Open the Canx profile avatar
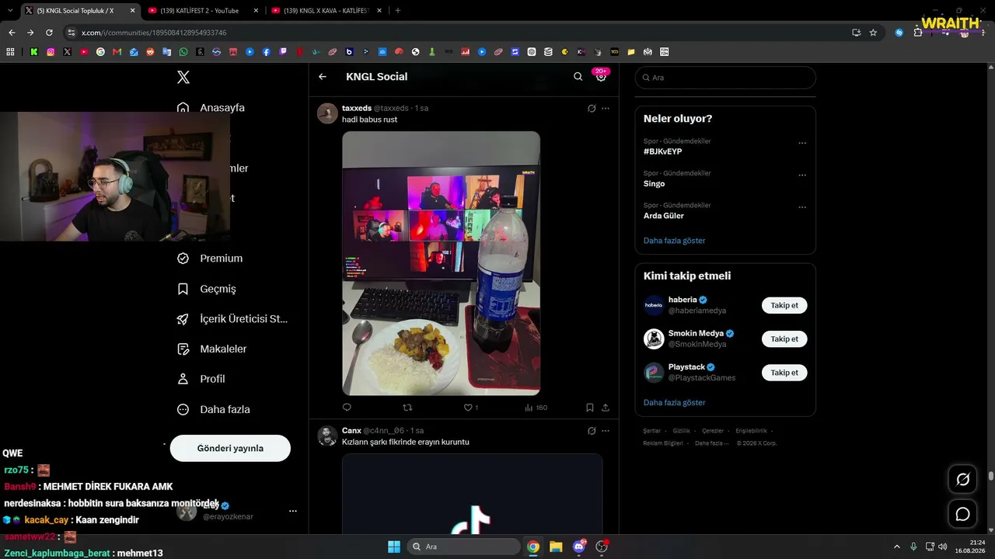The image size is (995, 559). 327,436
